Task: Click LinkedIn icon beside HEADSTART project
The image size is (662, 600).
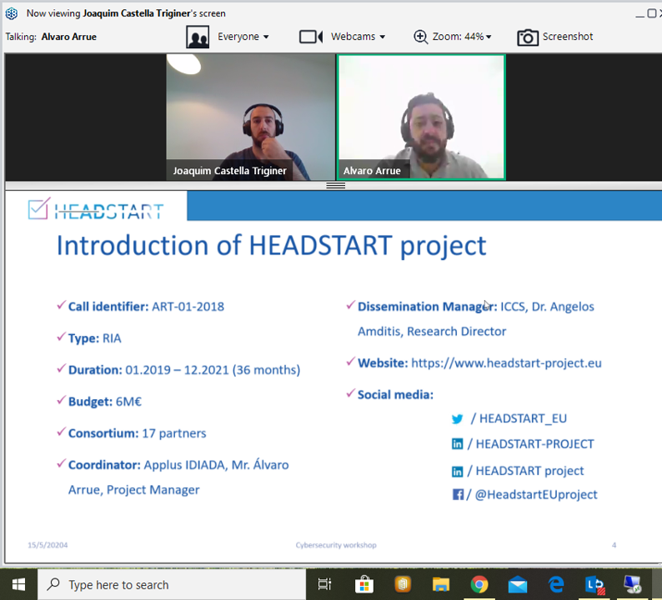Action: (457, 472)
